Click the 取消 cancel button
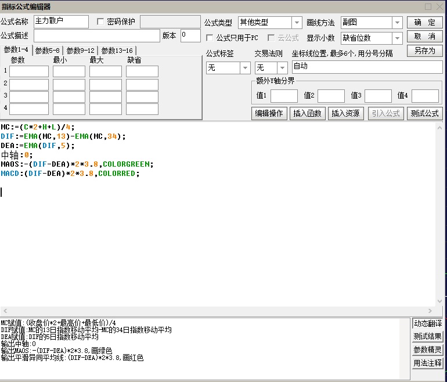 [424, 37]
